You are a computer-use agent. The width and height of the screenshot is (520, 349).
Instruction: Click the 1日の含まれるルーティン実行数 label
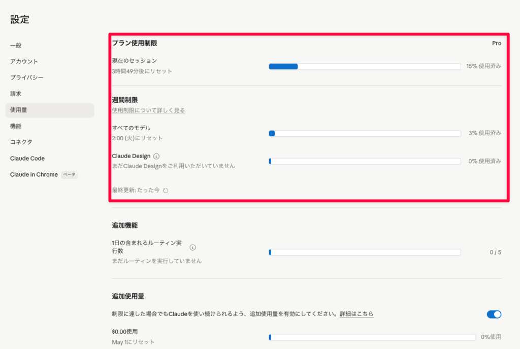(147, 247)
